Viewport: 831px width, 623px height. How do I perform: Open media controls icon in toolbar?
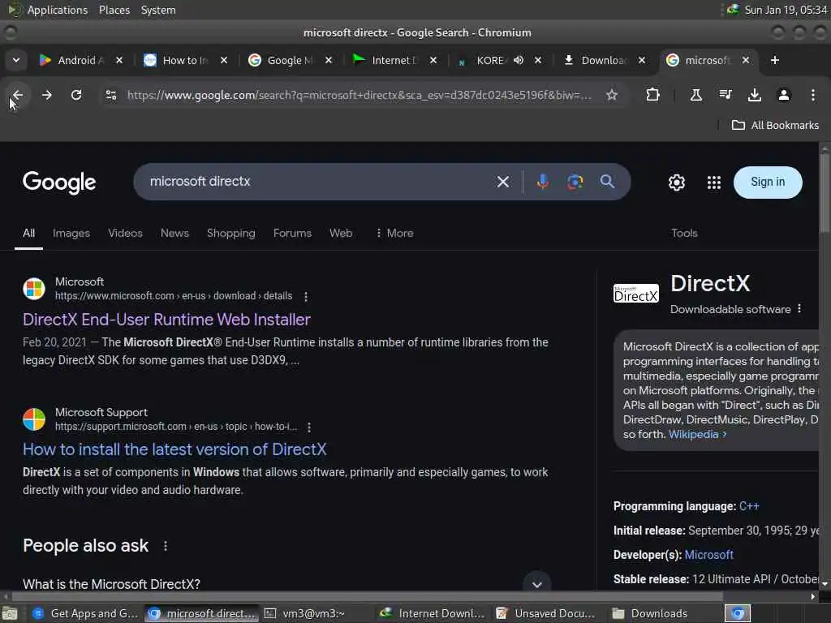(725, 95)
